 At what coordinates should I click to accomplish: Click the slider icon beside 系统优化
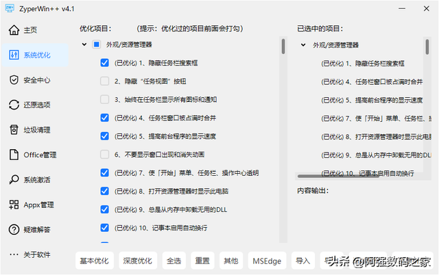tap(14, 55)
